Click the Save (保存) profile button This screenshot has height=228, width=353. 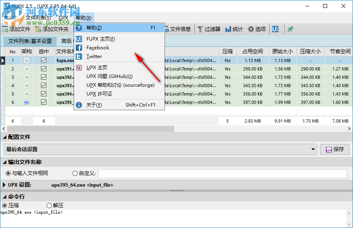tap(335, 150)
